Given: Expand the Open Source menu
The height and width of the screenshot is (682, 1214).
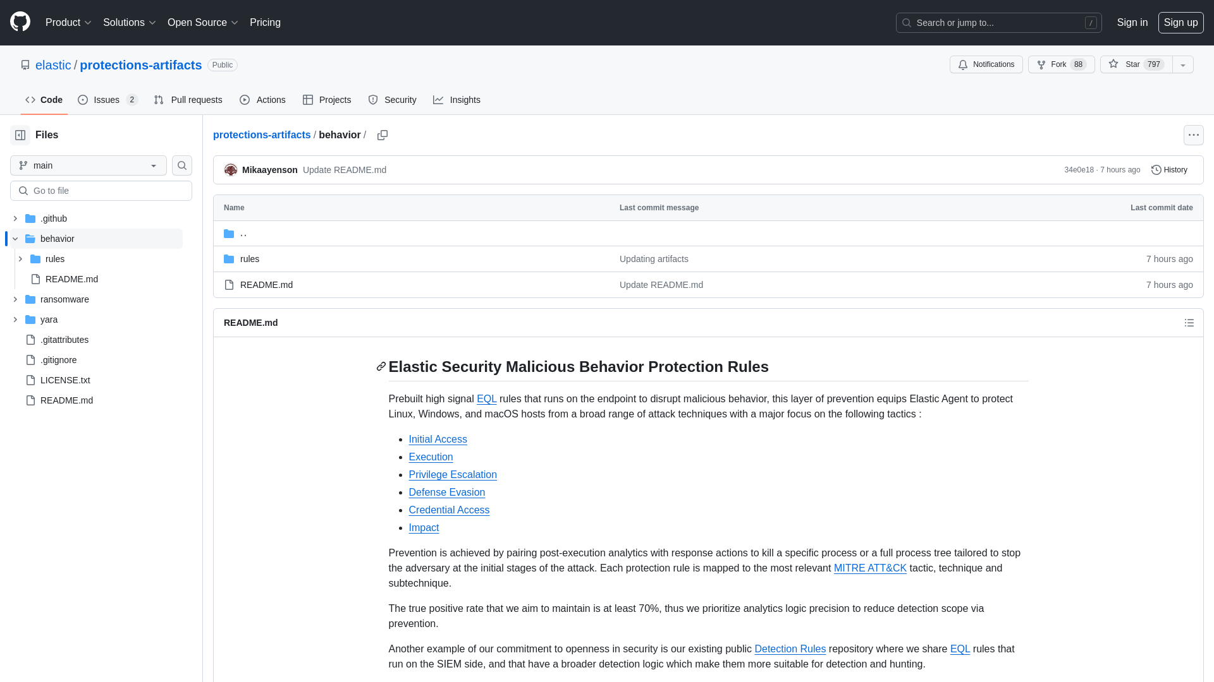Looking at the screenshot, I should pos(202,23).
